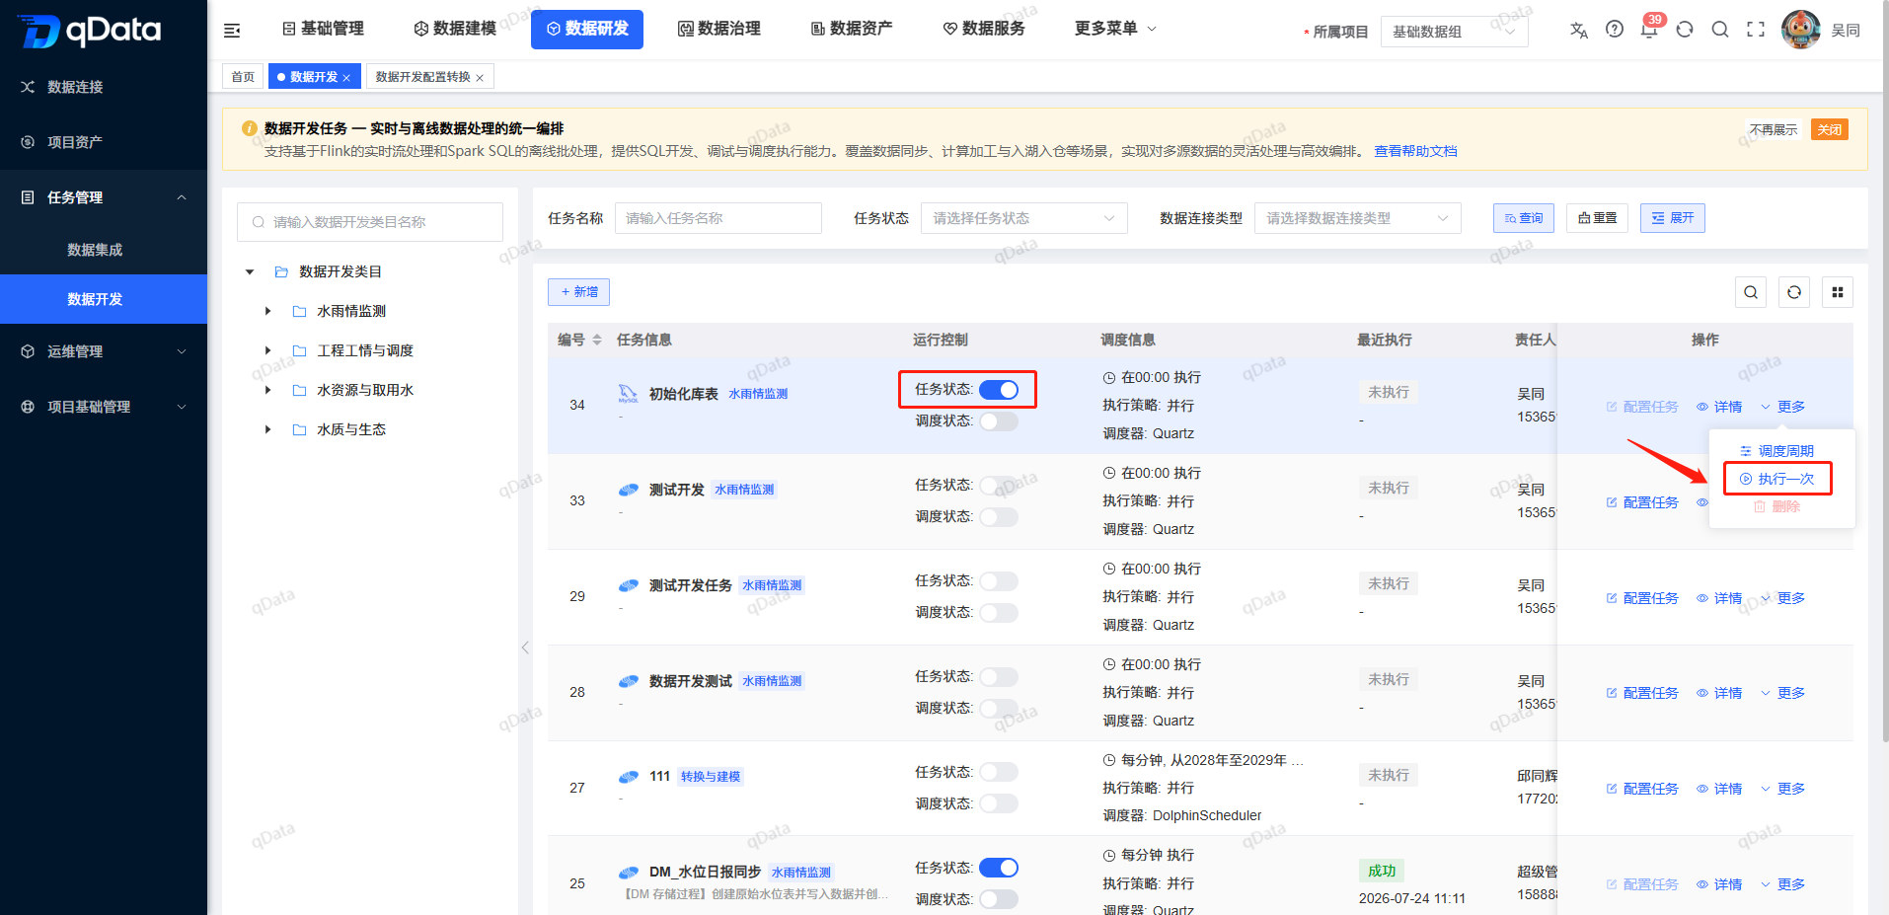This screenshot has height=915, width=1889.
Task: Open the language translation icon
Action: click(1579, 30)
